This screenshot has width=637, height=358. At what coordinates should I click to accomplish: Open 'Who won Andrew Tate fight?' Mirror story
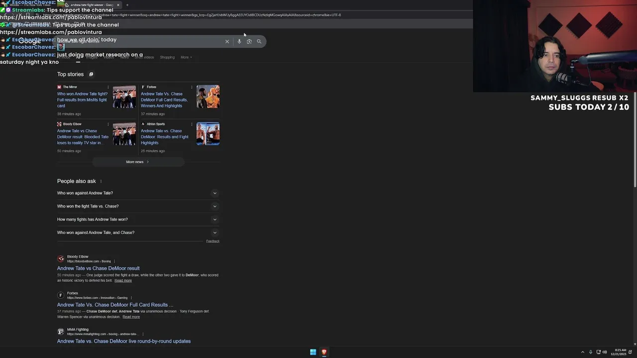(x=83, y=100)
